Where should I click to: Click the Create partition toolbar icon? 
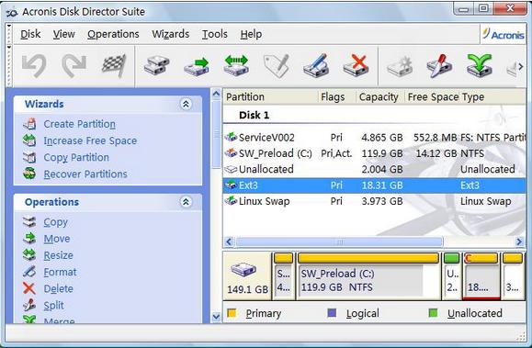click(400, 65)
